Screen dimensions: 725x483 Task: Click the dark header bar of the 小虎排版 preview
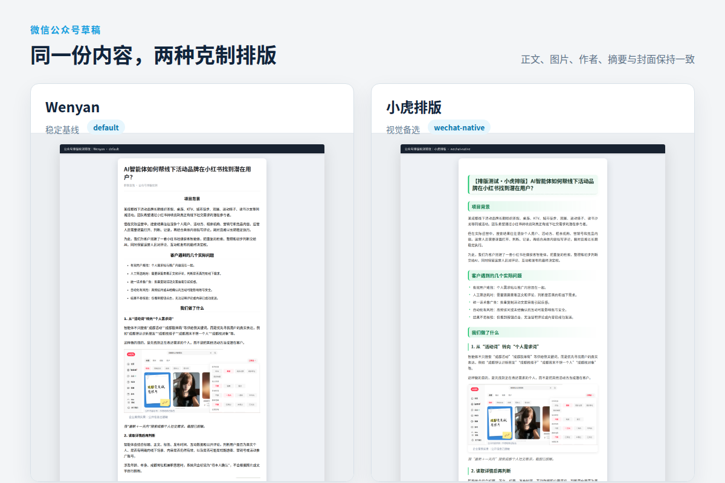coord(533,149)
